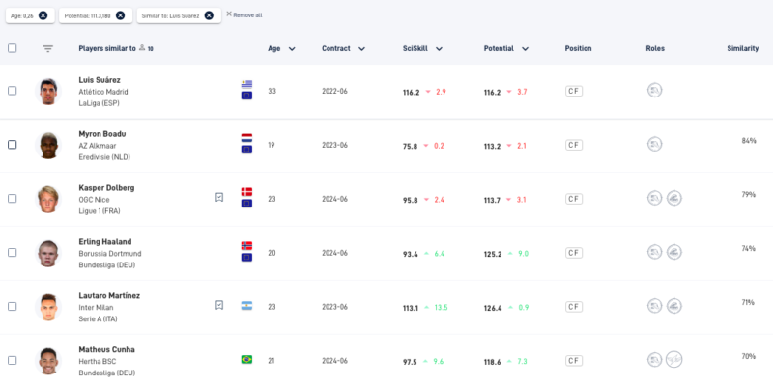
Task: Open Matheus Cunha player photo
Action: pyautogui.click(x=48, y=361)
